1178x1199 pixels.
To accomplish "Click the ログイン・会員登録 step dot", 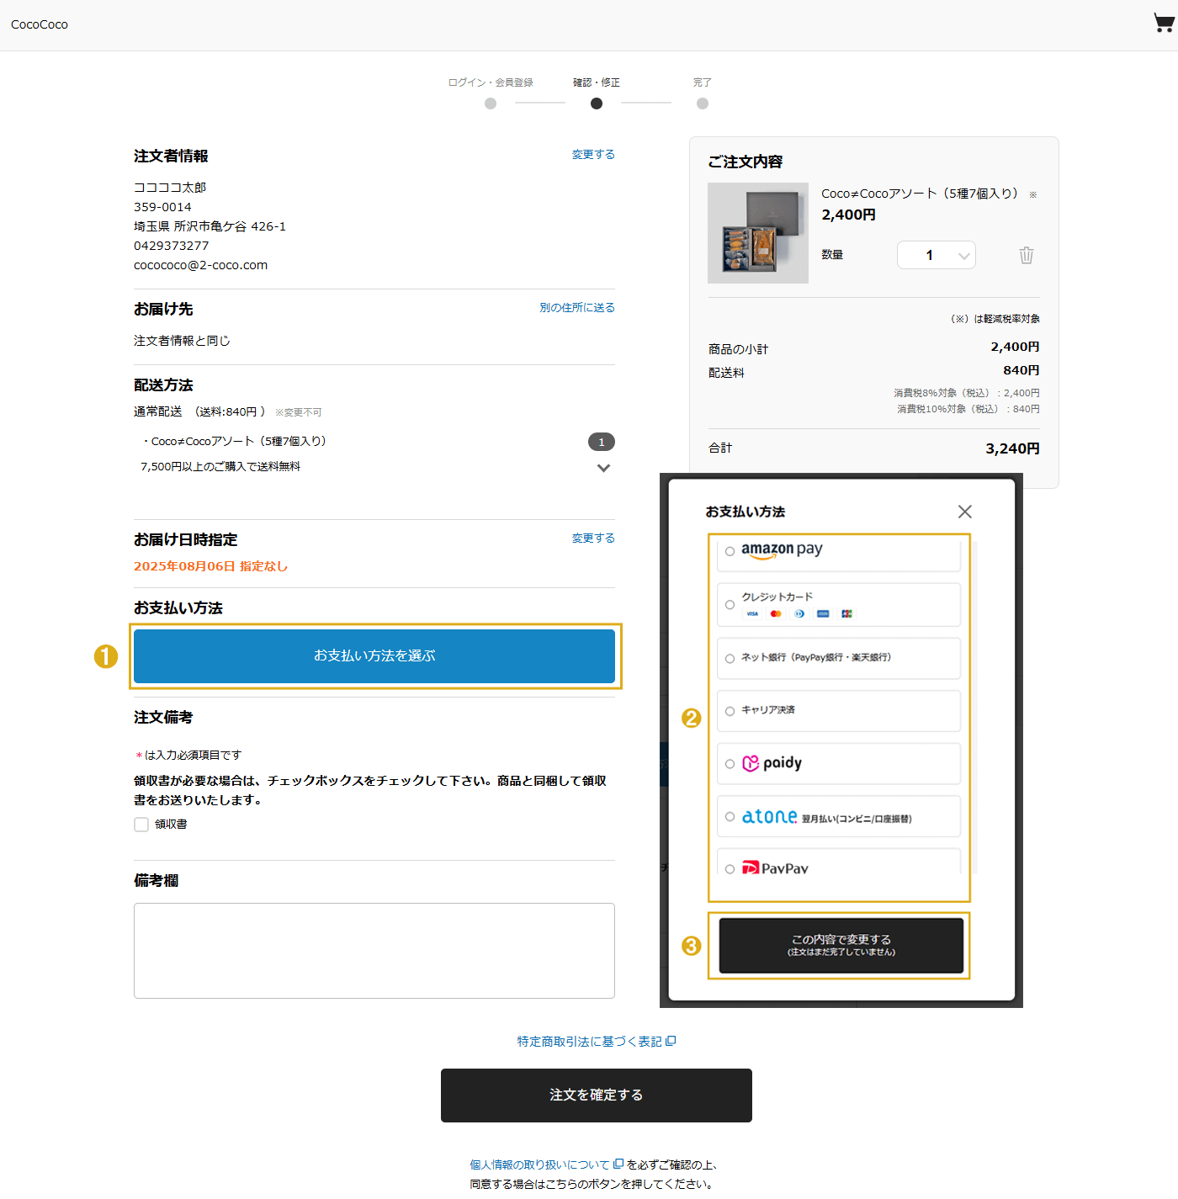I will pos(491,103).
